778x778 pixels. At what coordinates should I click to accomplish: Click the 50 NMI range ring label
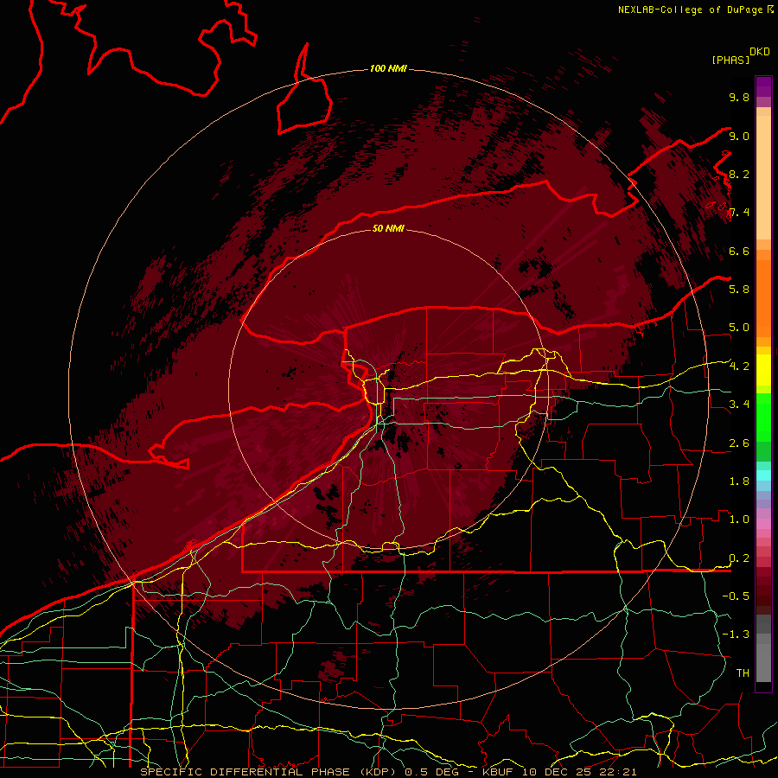pyautogui.click(x=388, y=228)
